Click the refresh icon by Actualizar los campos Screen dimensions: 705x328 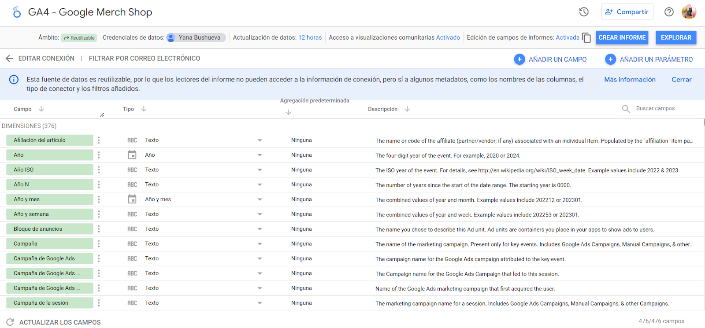click(x=10, y=322)
